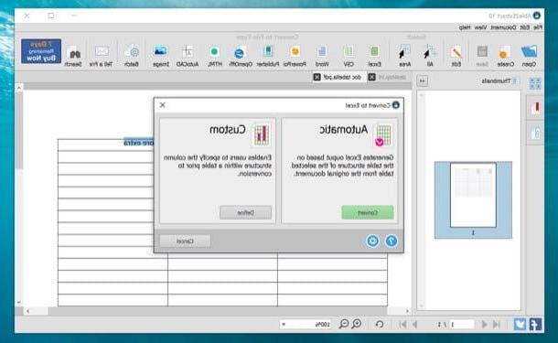Click the 7 Days Remaining Buy Now banner
Viewport: 558px width, 343px height.
pyautogui.click(x=41, y=51)
